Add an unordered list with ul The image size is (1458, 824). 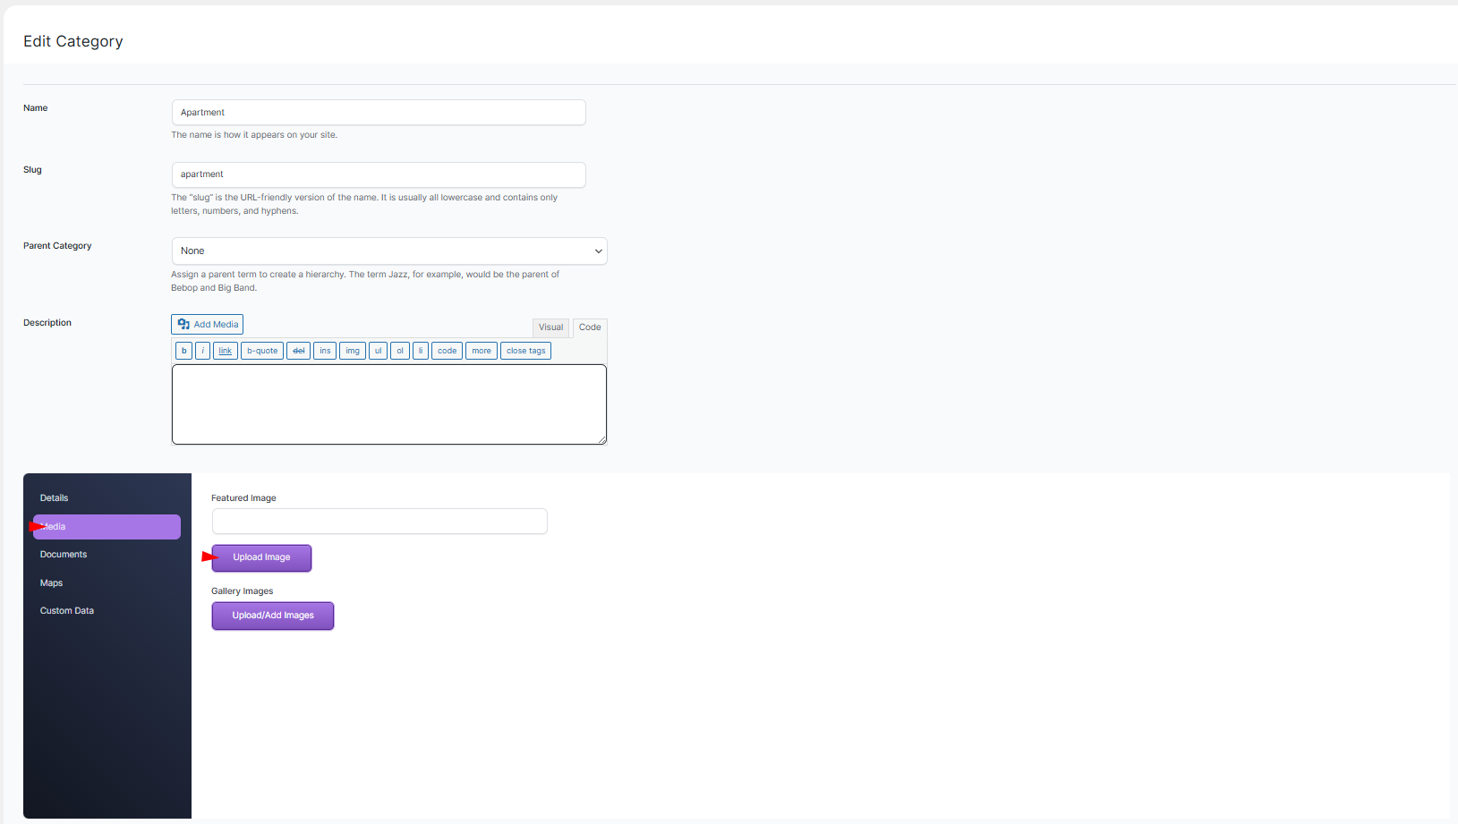378,351
